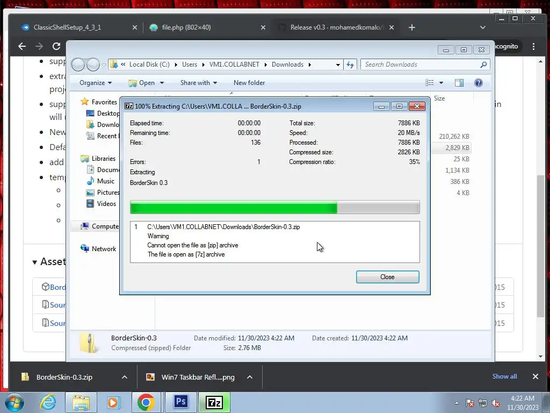This screenshot has width=550, height=413.
Task: Close the file.php tab
Action: point(263,27)
